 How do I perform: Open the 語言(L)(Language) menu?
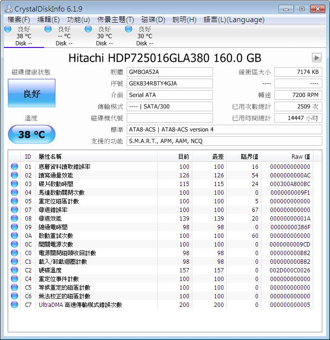click(x=234, y=20)
